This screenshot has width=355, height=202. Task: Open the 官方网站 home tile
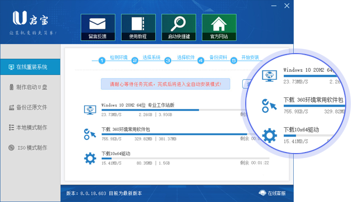[219, 27]
